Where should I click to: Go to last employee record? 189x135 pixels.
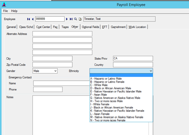(71, 19)
